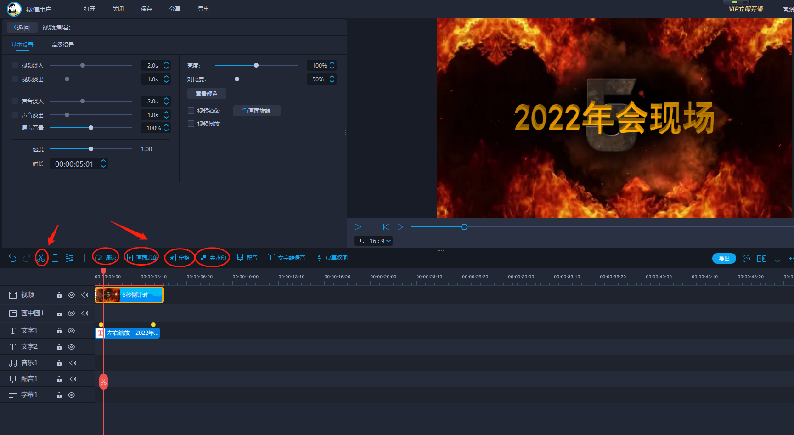Click the 定格 freeze frame tool
Image resolution: width=794 pixels, height=435 pixels.
click(x=179, y=258)
